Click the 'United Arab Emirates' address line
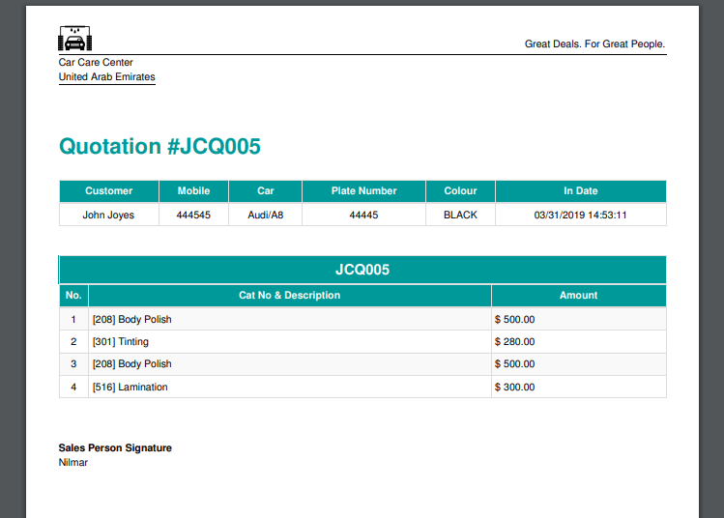This screenshot has height=518, width=724. (106, 76)
